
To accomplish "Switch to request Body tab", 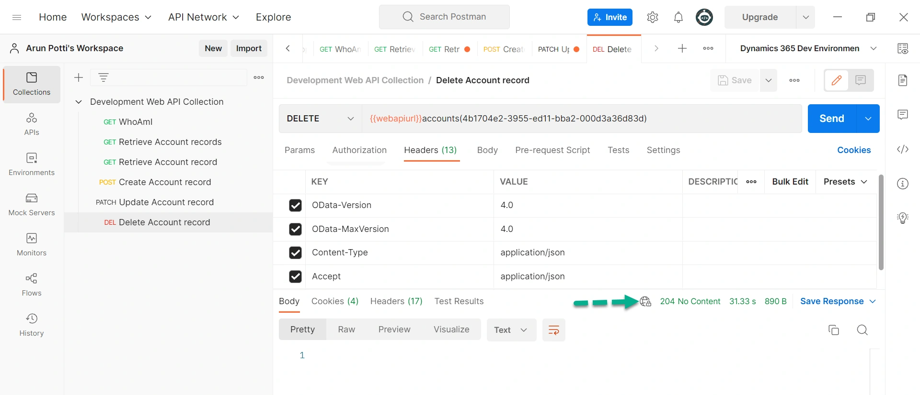I will pos(487,150).
